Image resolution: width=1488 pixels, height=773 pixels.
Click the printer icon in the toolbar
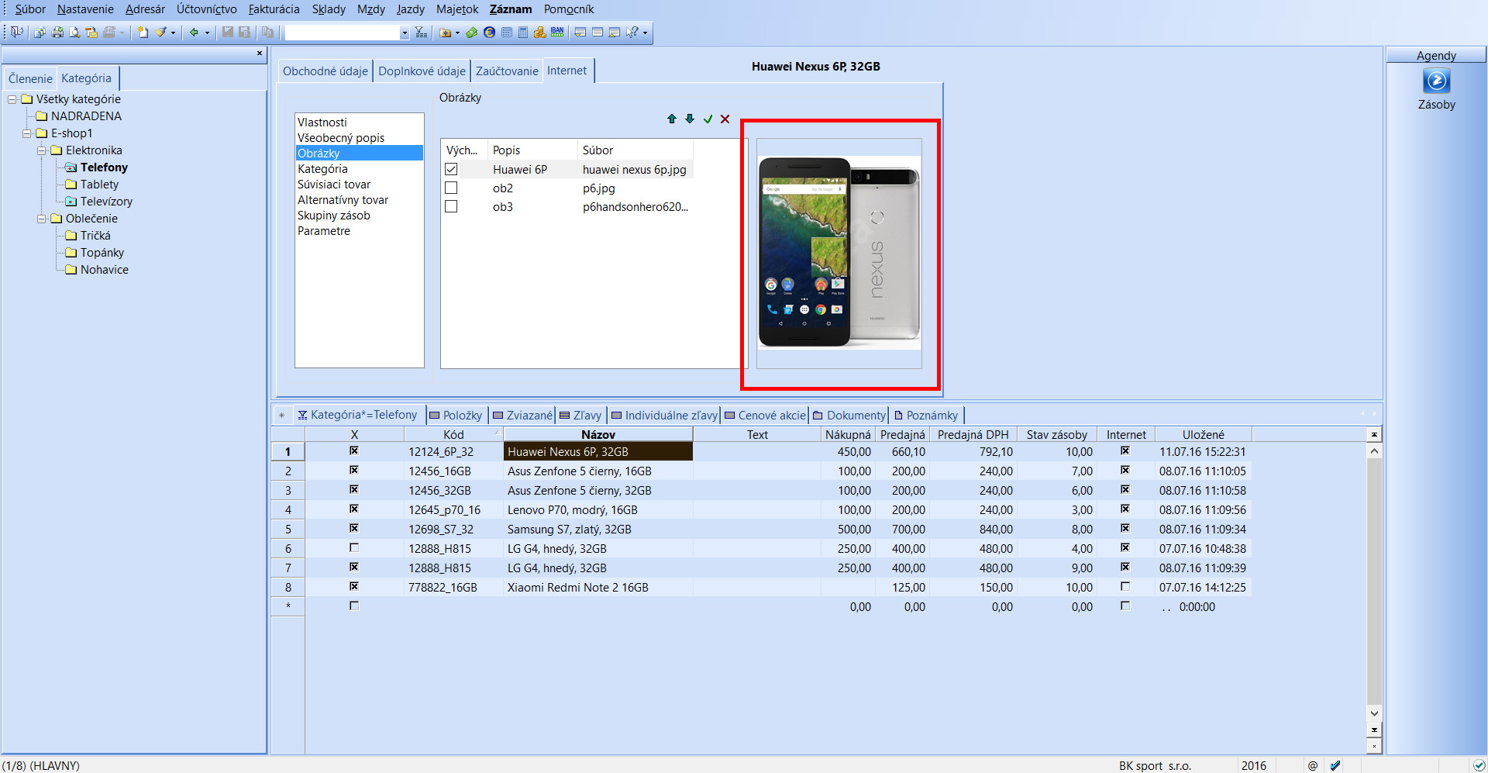pos(57,32)
